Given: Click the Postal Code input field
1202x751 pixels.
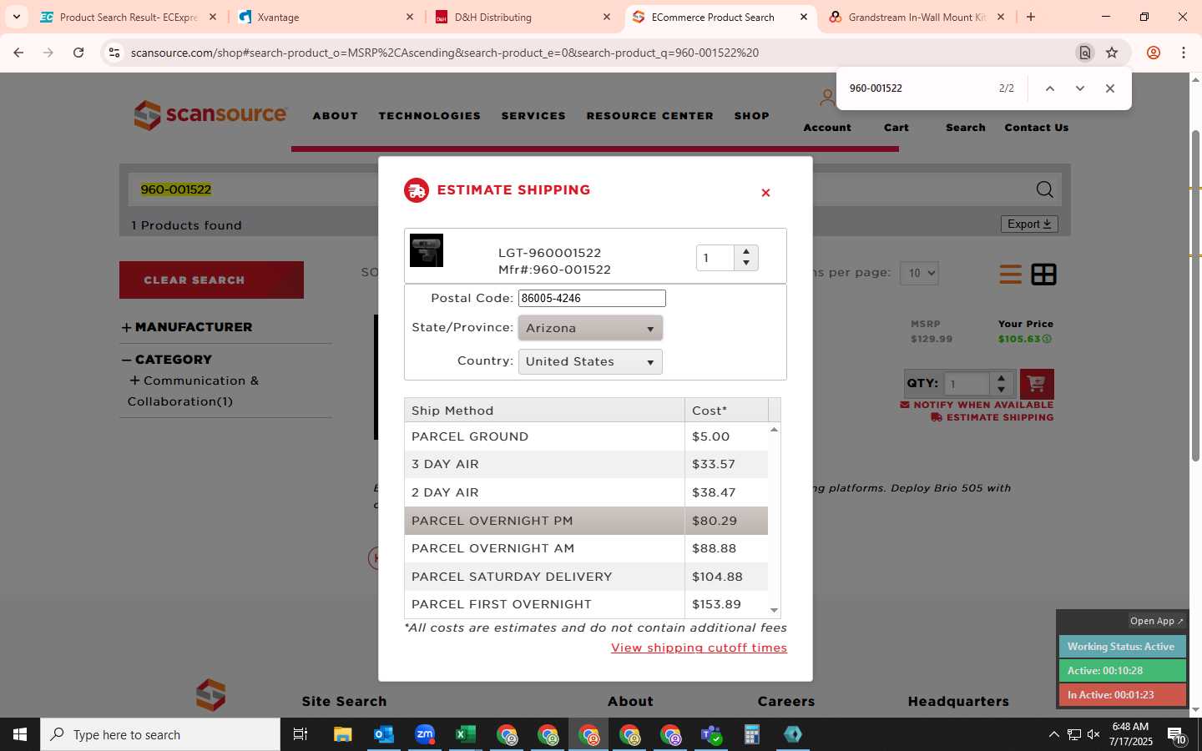Looking at the screenshot, I should click(x=592, y=298).
